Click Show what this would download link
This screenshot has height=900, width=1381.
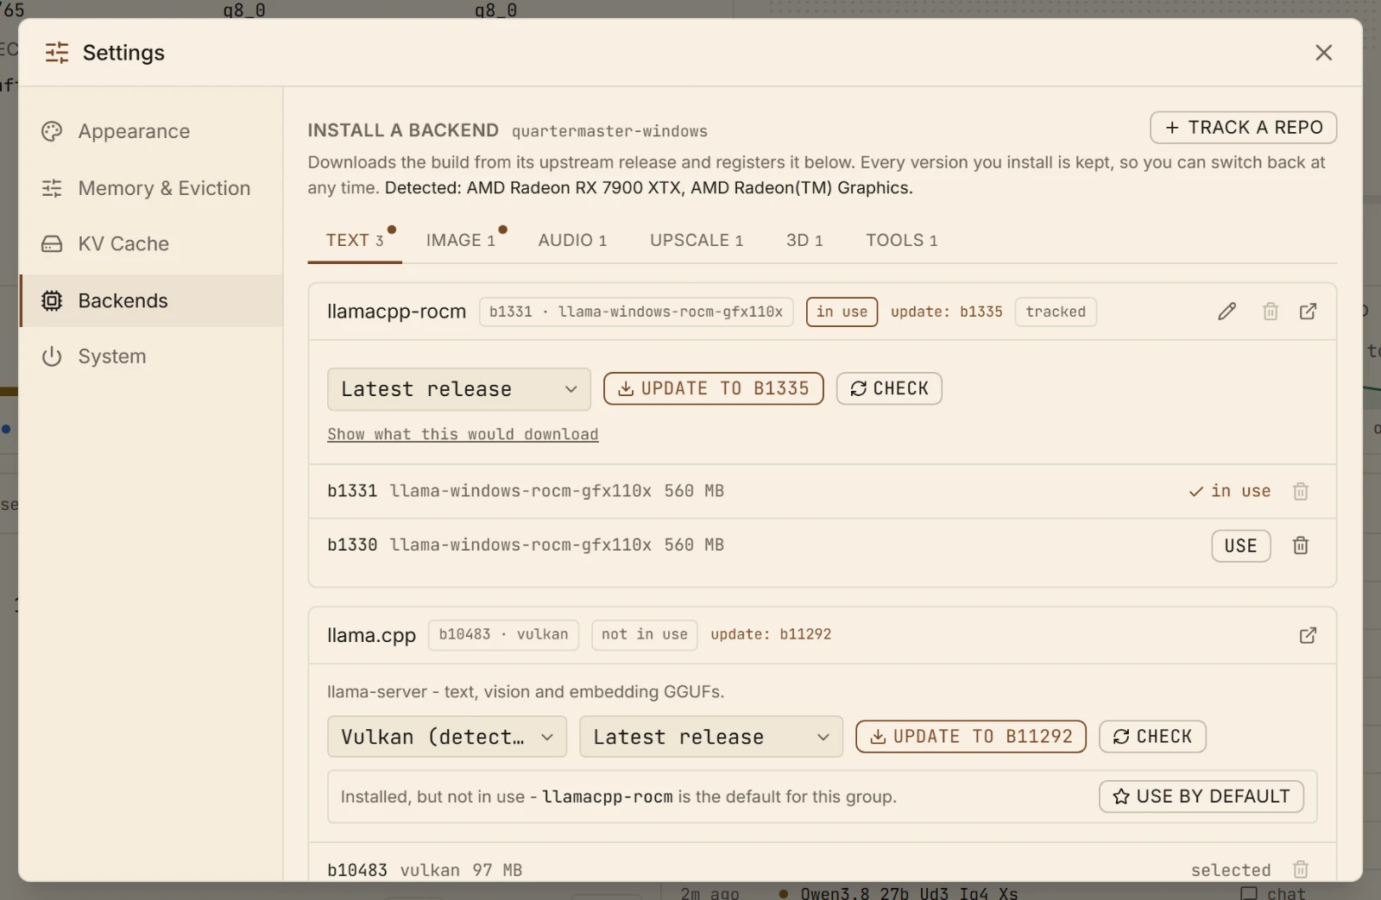pos(463,434)
